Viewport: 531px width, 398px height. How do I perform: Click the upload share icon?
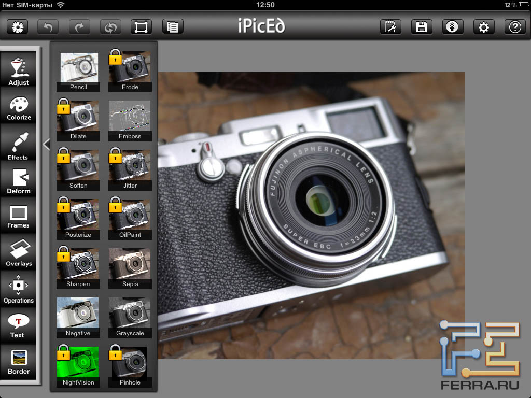click(452, 27)
